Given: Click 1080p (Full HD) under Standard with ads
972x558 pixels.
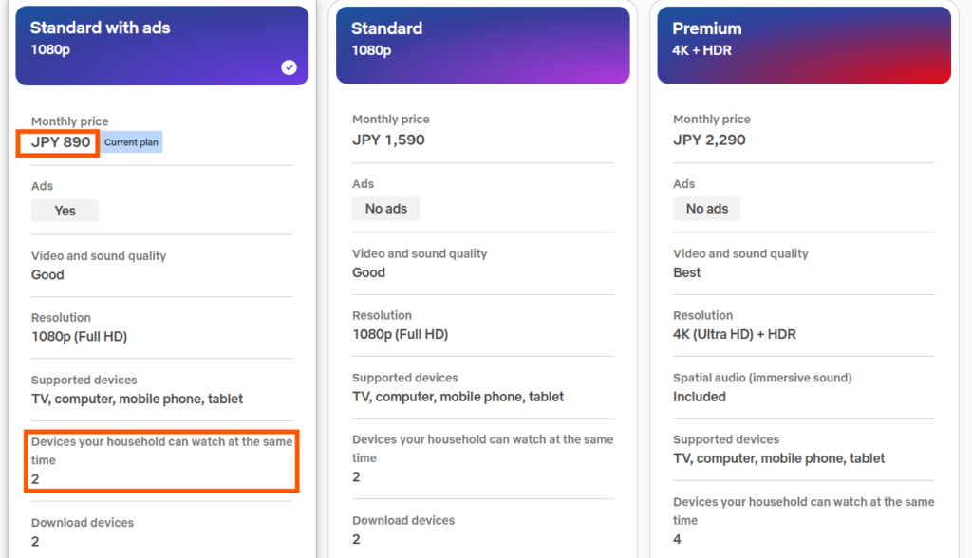Looking at the screenshot, I should (79, 337).
